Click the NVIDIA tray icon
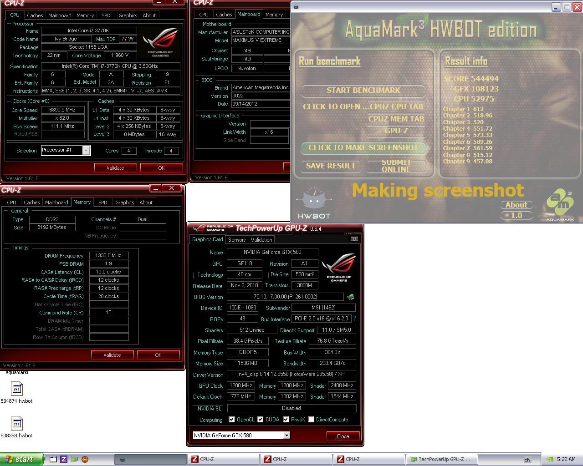Screen dimensions: 583x466 click(x=550, y=459)
